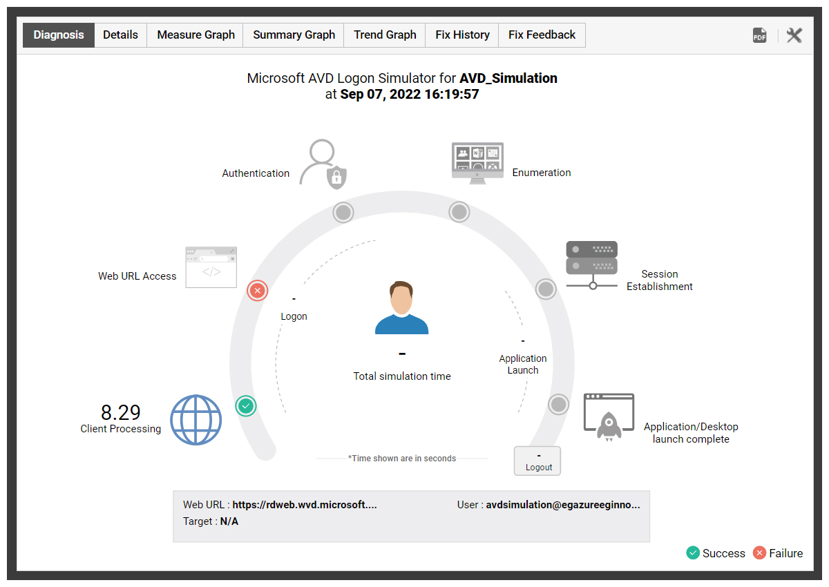Select the Authentication step node on the arc

coord(343,212)
